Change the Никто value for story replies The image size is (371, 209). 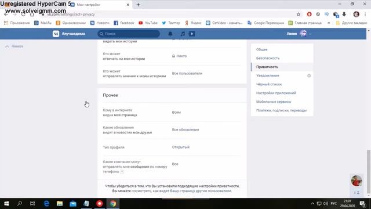tap(179, 56)
